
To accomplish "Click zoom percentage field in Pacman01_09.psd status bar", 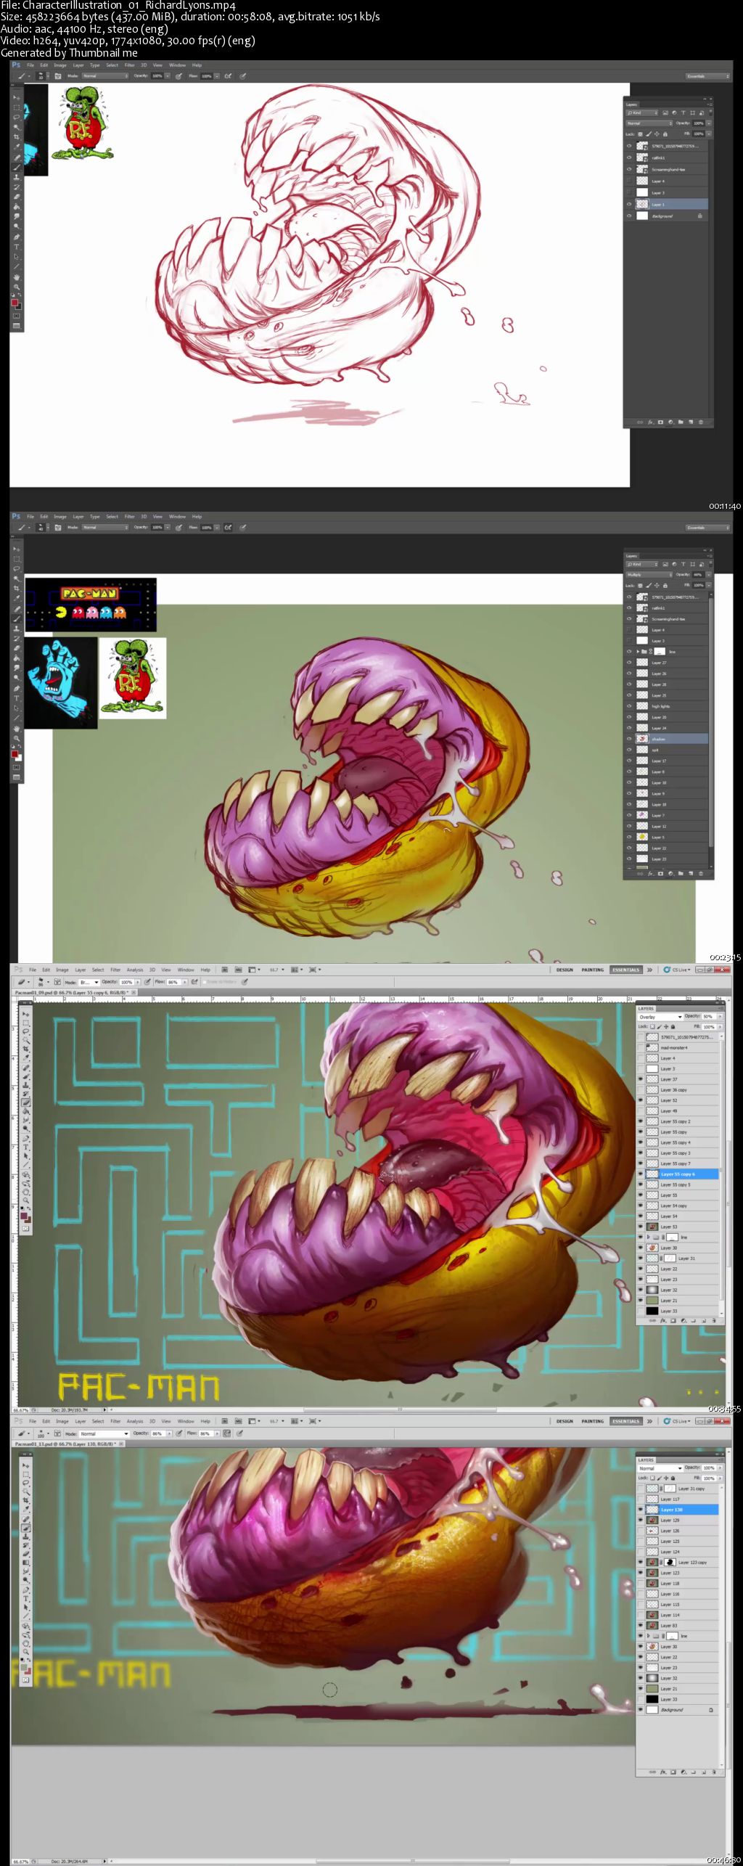I will 21,1410.
